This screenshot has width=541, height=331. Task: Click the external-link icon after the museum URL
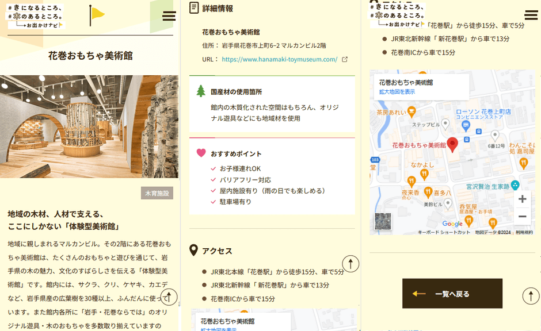click(x=345, y=59)
